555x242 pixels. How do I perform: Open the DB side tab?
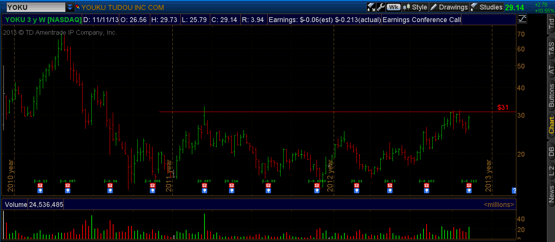551,151
